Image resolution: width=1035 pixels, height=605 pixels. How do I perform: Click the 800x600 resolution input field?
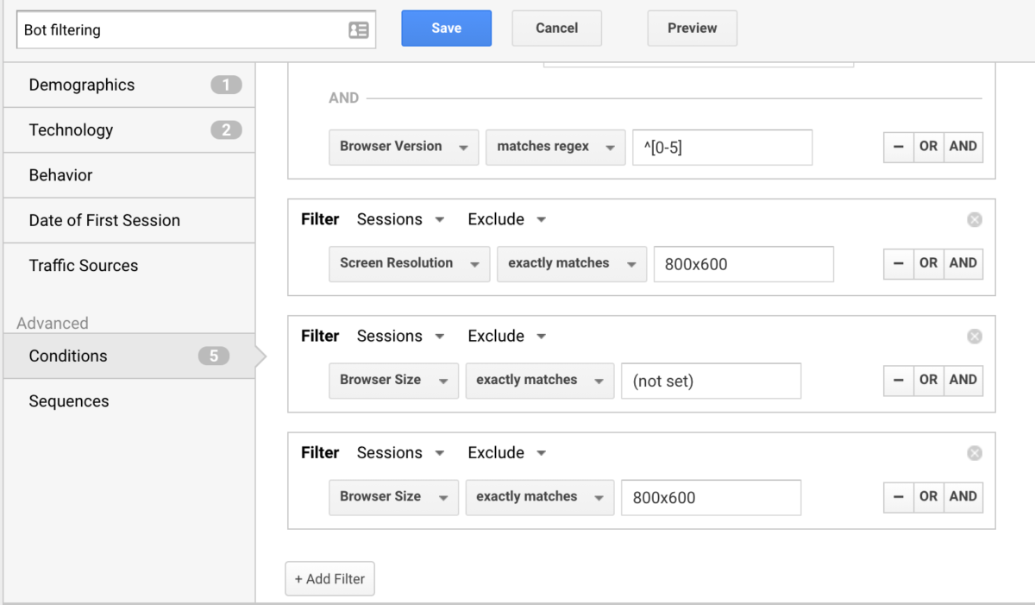click(x=743, y=264)
